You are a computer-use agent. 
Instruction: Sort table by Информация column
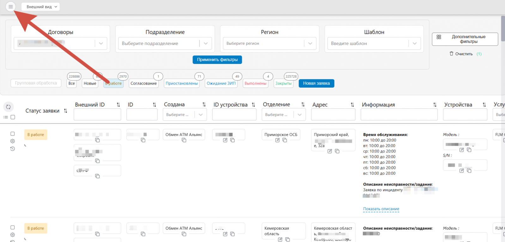pyautogui.click(x=435, y=105)
